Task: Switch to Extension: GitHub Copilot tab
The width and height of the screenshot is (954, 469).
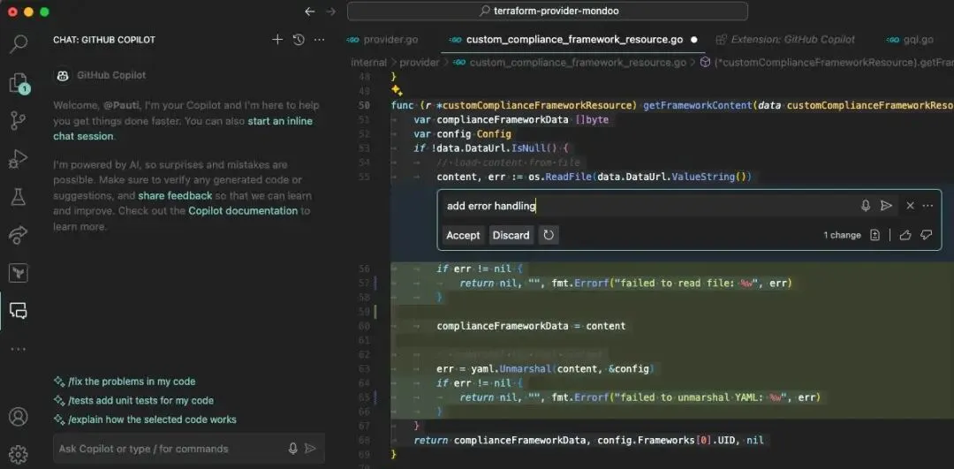Action: pos(785,40)
